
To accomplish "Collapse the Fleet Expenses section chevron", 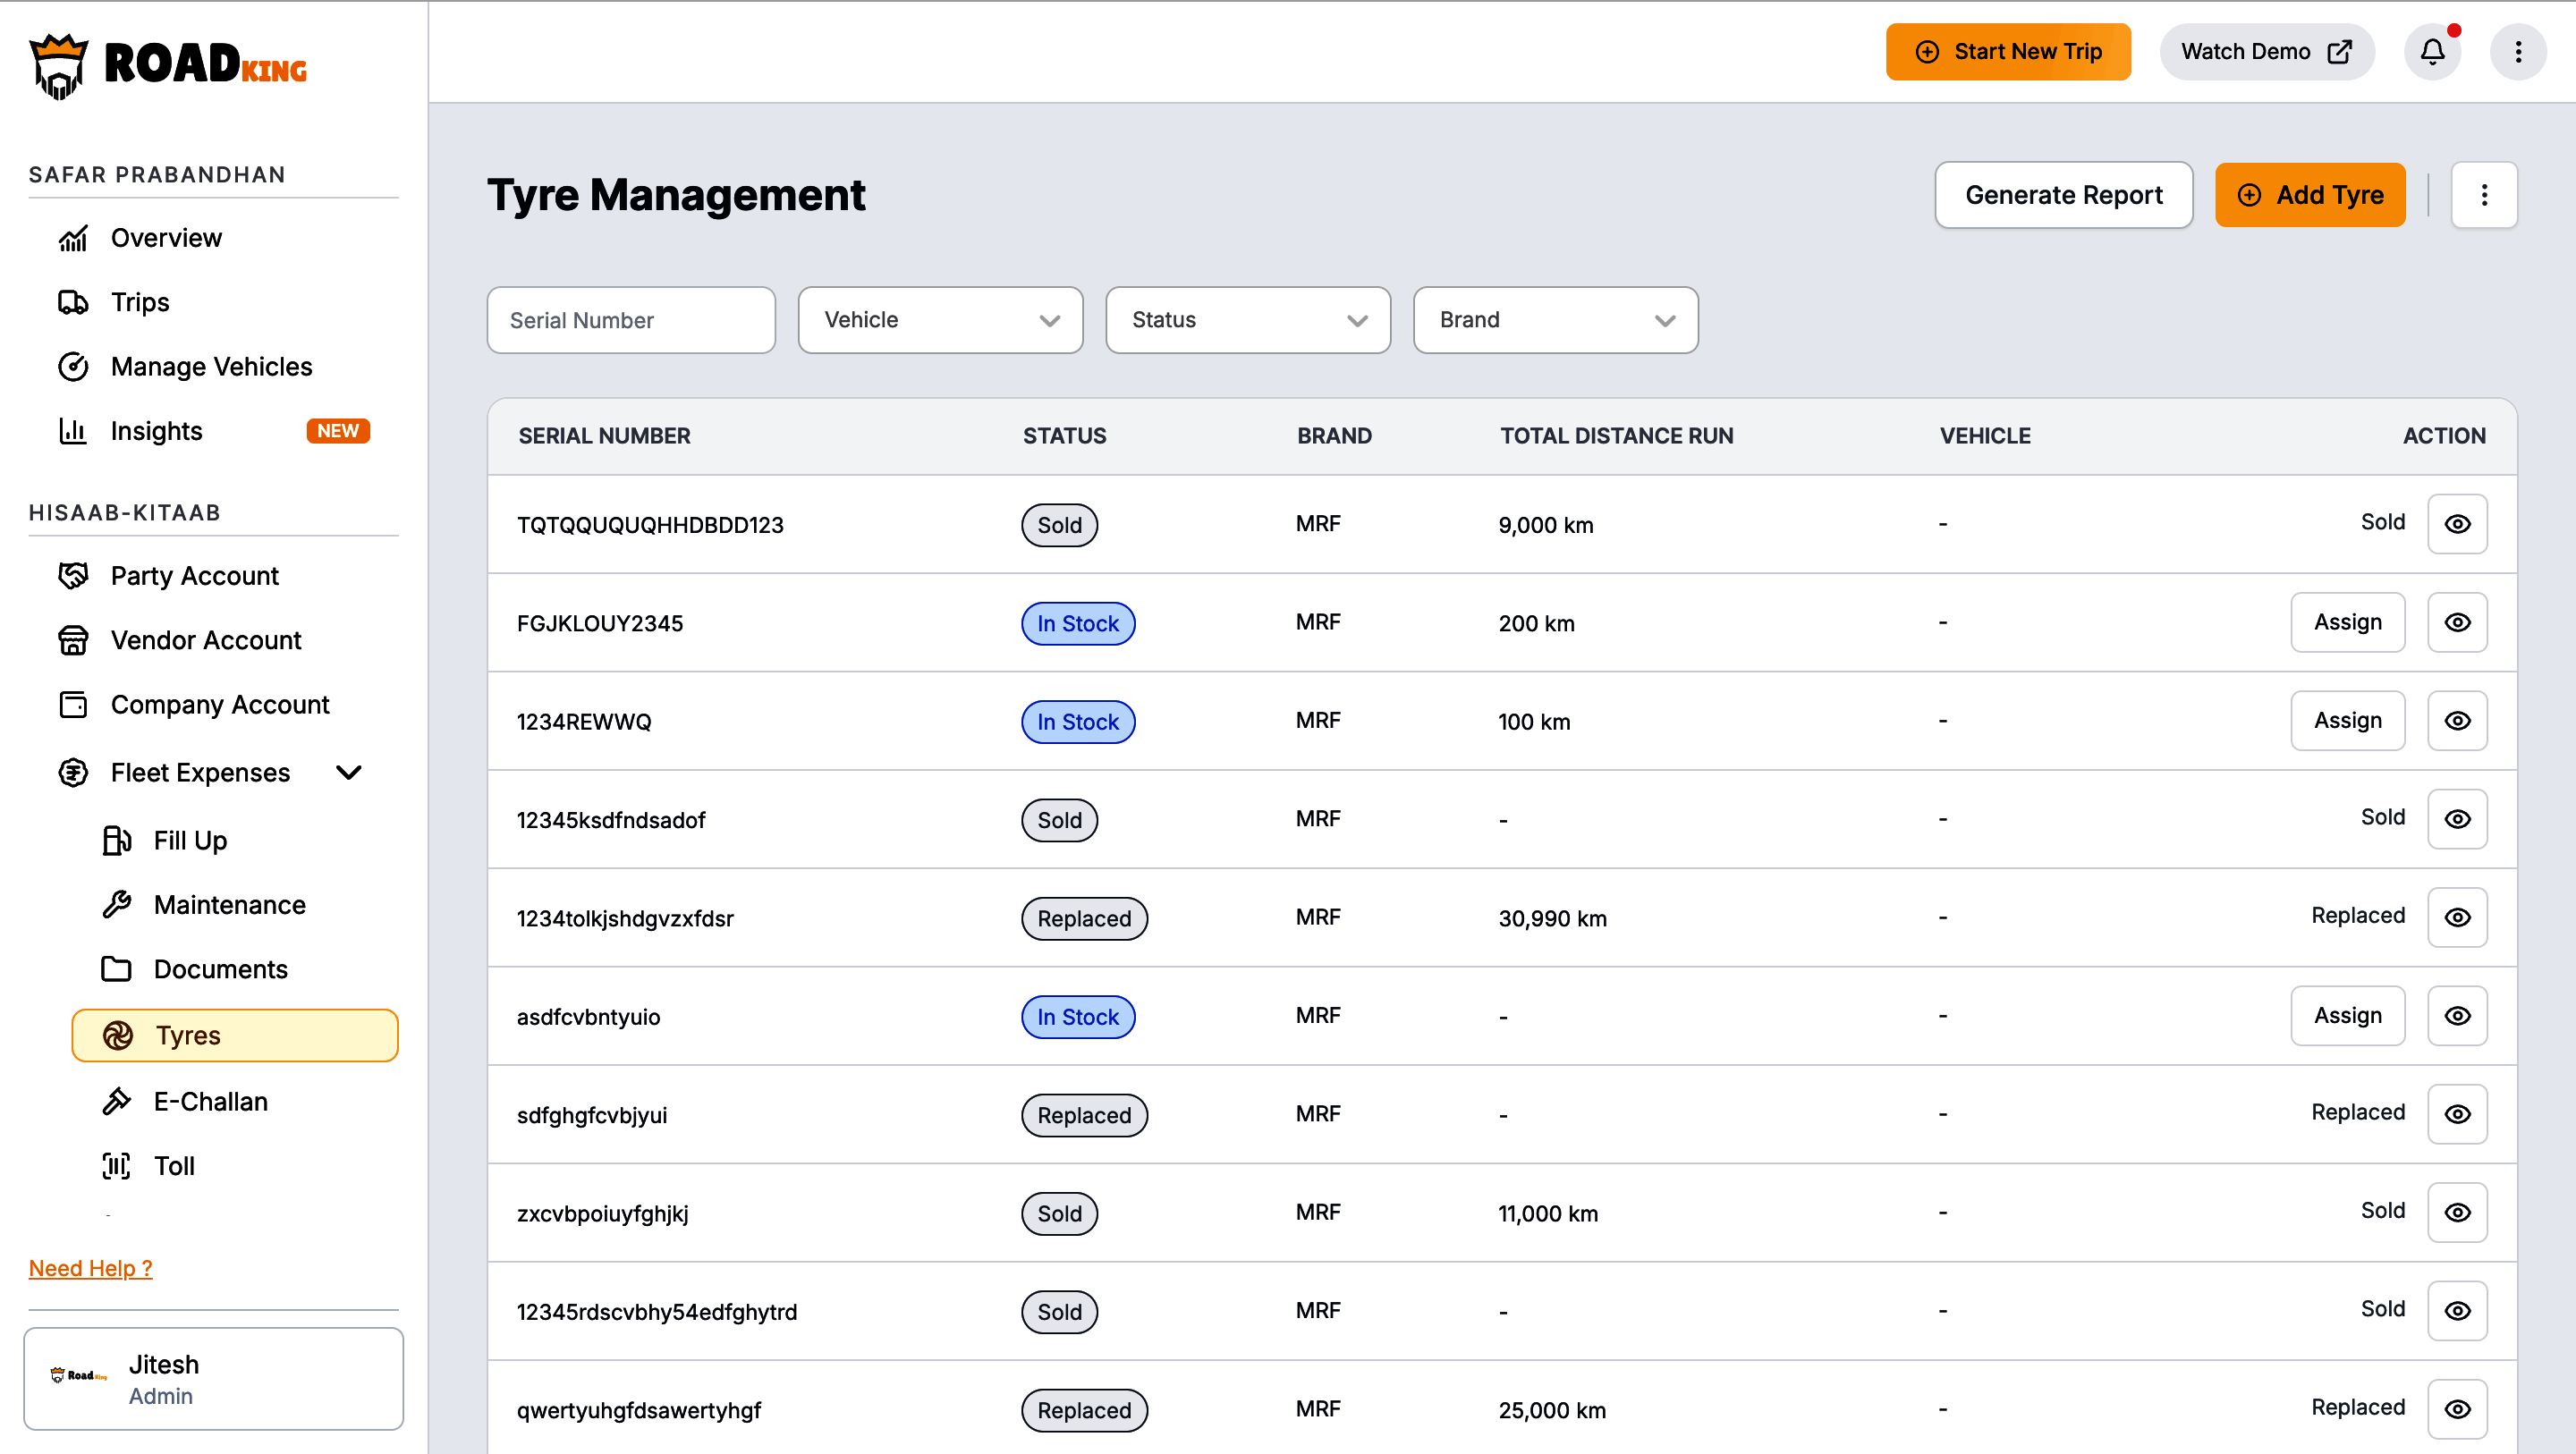I will [348, 772].
